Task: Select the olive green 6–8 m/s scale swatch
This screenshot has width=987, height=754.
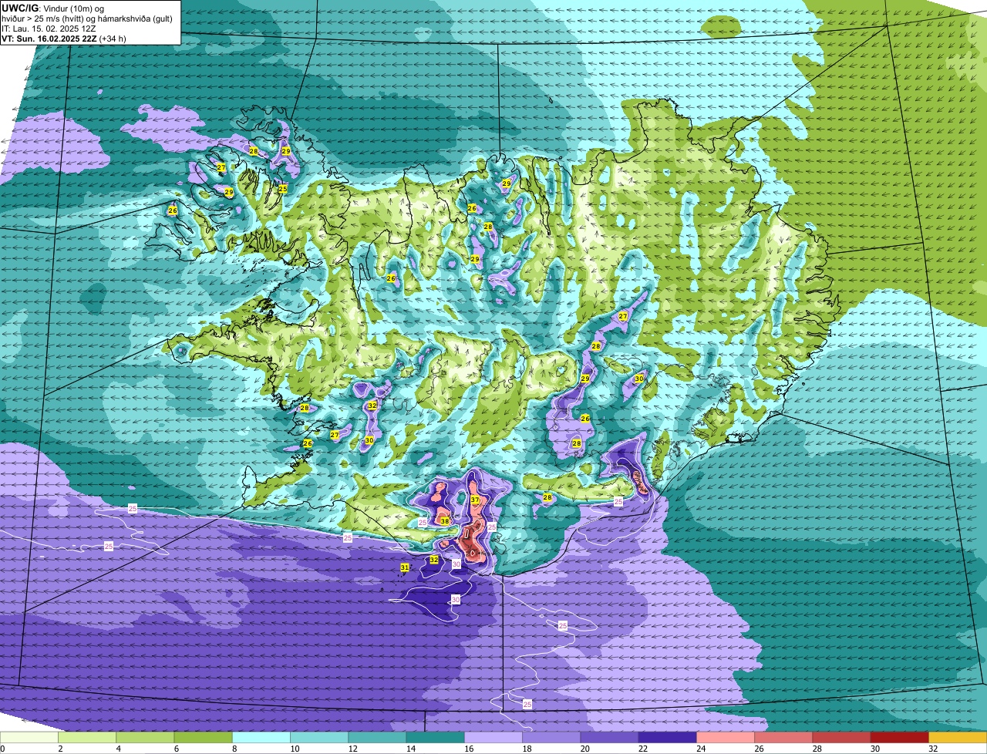Action: click(x=203, y=737)
